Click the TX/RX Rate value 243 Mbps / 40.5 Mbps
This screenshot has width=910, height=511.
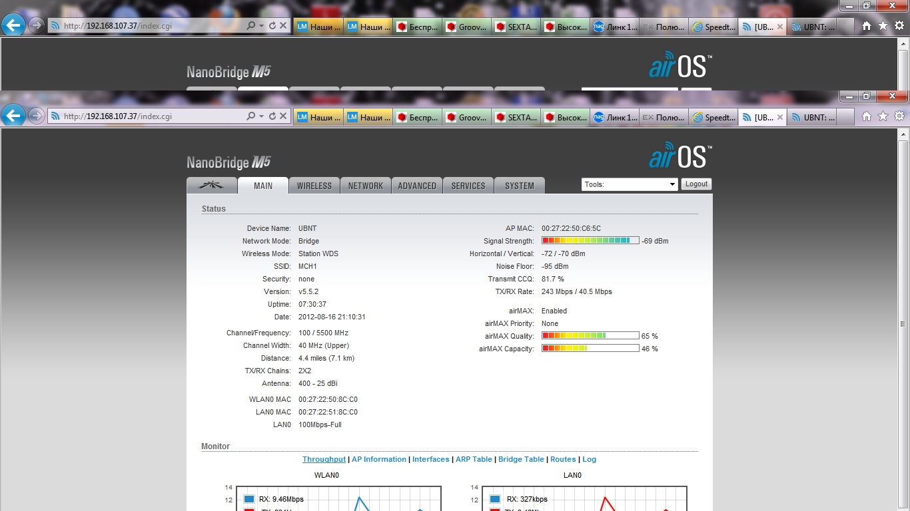pos(577,291)
